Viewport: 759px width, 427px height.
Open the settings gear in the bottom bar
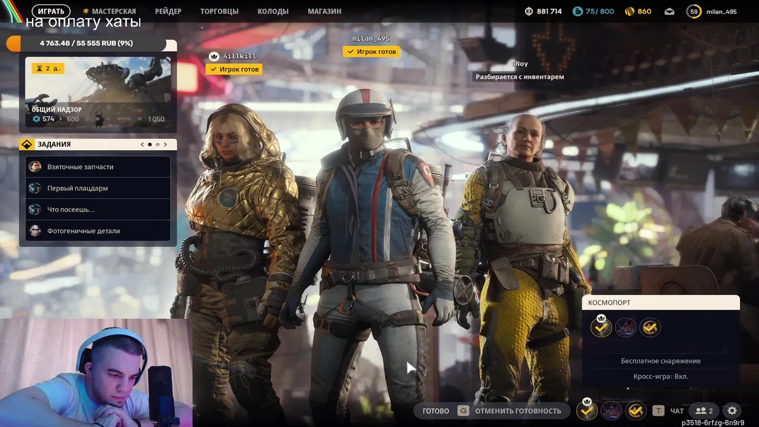(x=732, y=410)
